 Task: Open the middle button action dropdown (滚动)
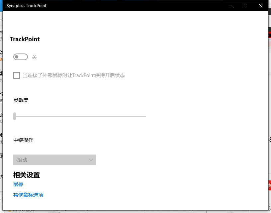[x=55, y=160]
